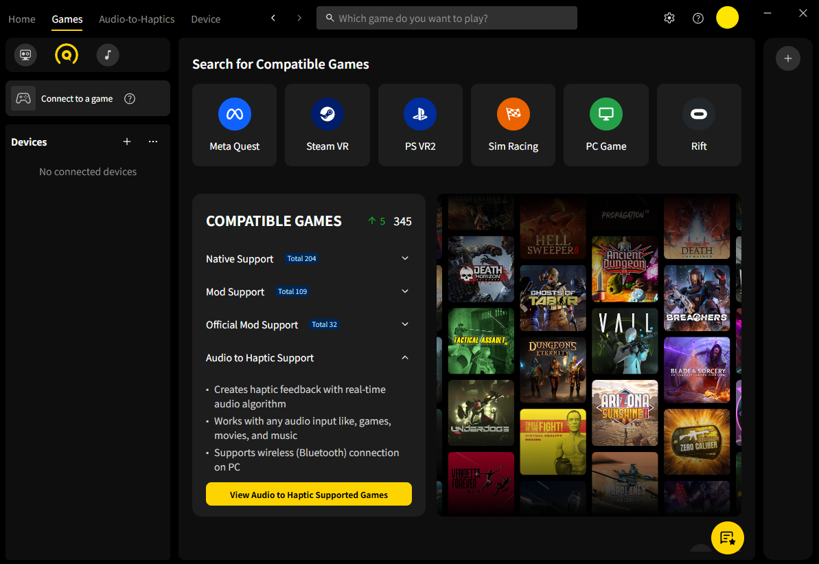The image size is (819, 564).
Task: Open Underdogs game thumbnail
Action: 481,413
